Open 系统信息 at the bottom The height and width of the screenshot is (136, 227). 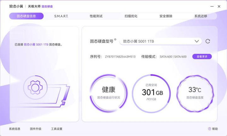pyautogui.click(x=15, y=129)
